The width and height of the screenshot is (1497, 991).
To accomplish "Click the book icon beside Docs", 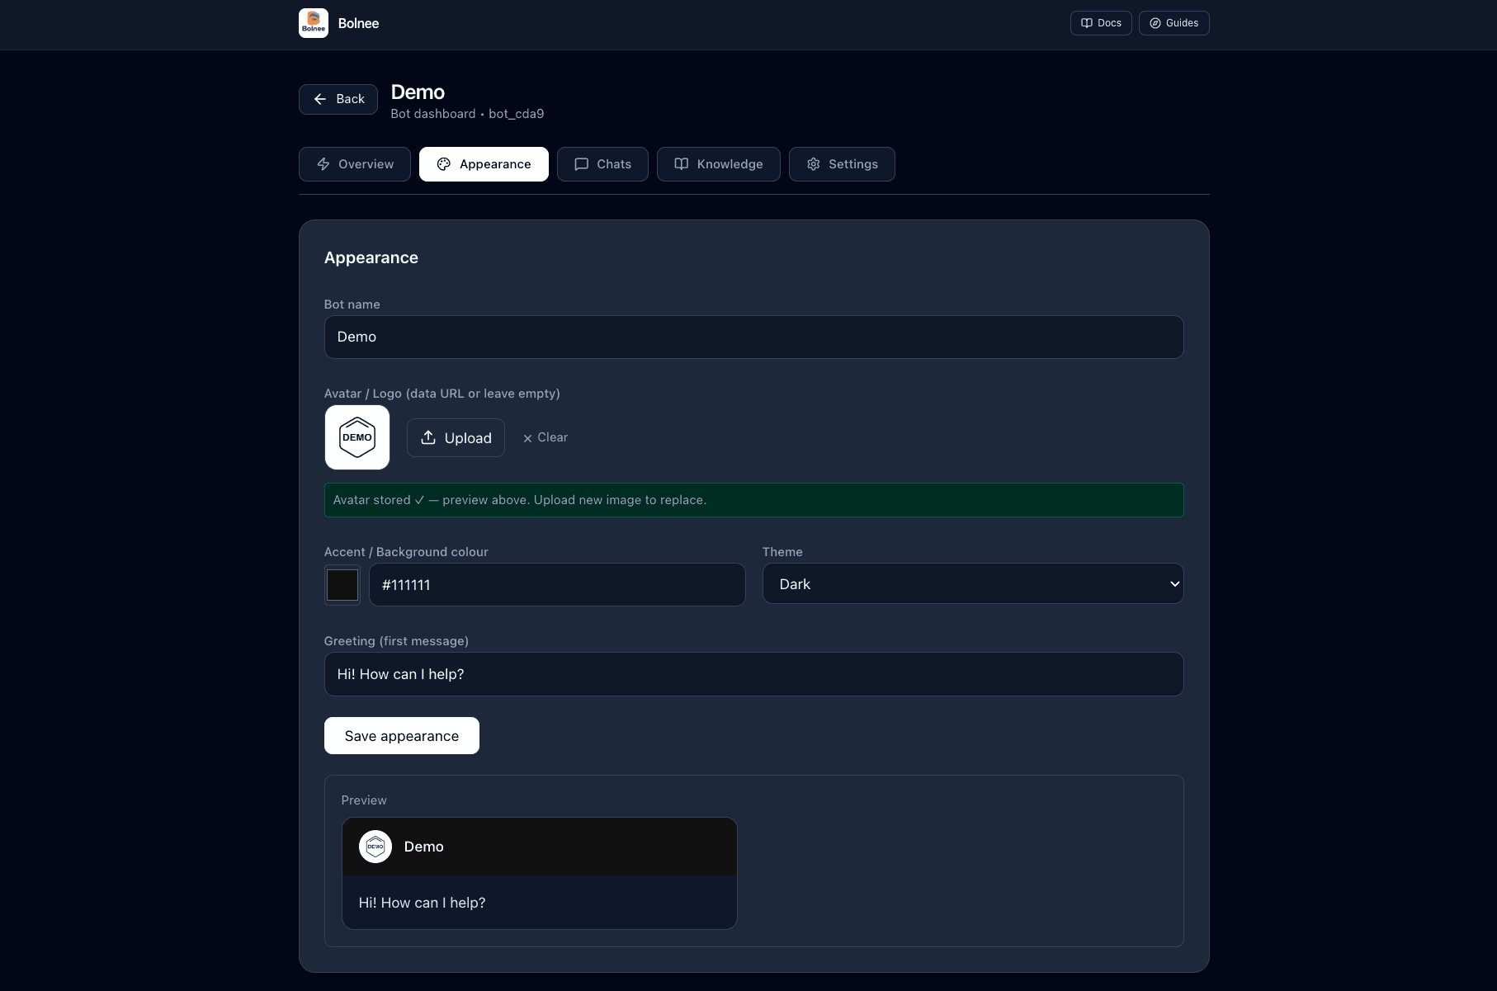I will coord(1087,23).
